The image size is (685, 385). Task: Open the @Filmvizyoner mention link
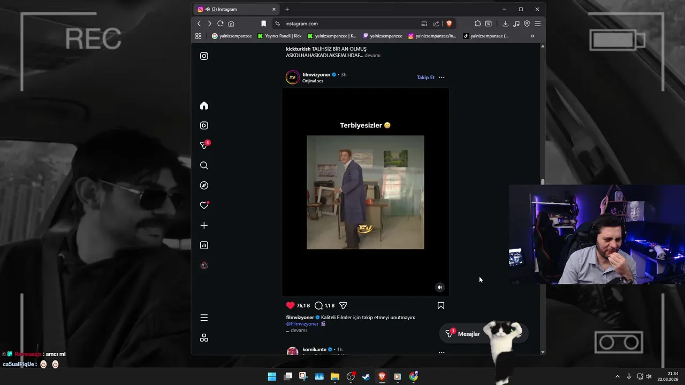[302, 324]
